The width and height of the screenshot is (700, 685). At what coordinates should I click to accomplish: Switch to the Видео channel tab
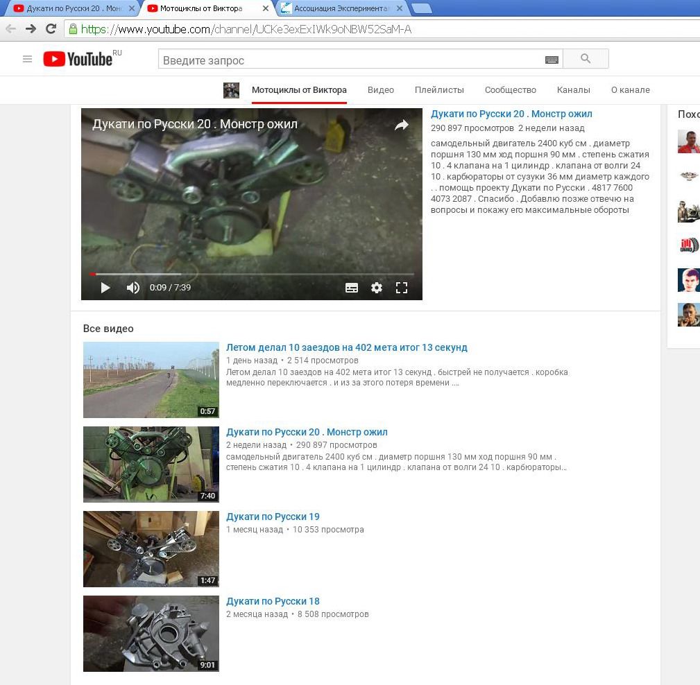click(381, 90)
